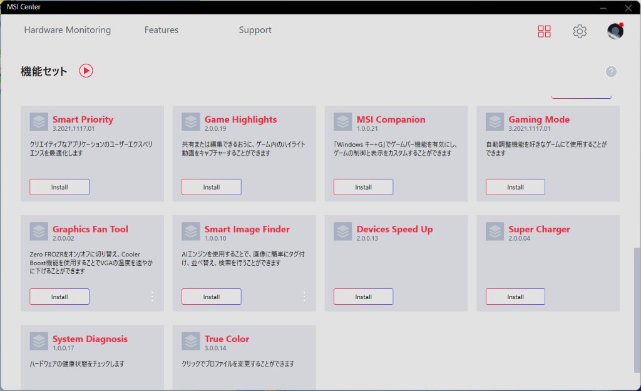Image resolution: width=641 pixels, height=391 pixels.
Task: Click version text 1.0.0.17
Action: coord(63,348)
